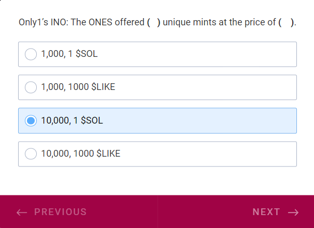Click empty space in the highlighted blue answer box
This screenshot has width=314, height=228.
click(207, 120)
